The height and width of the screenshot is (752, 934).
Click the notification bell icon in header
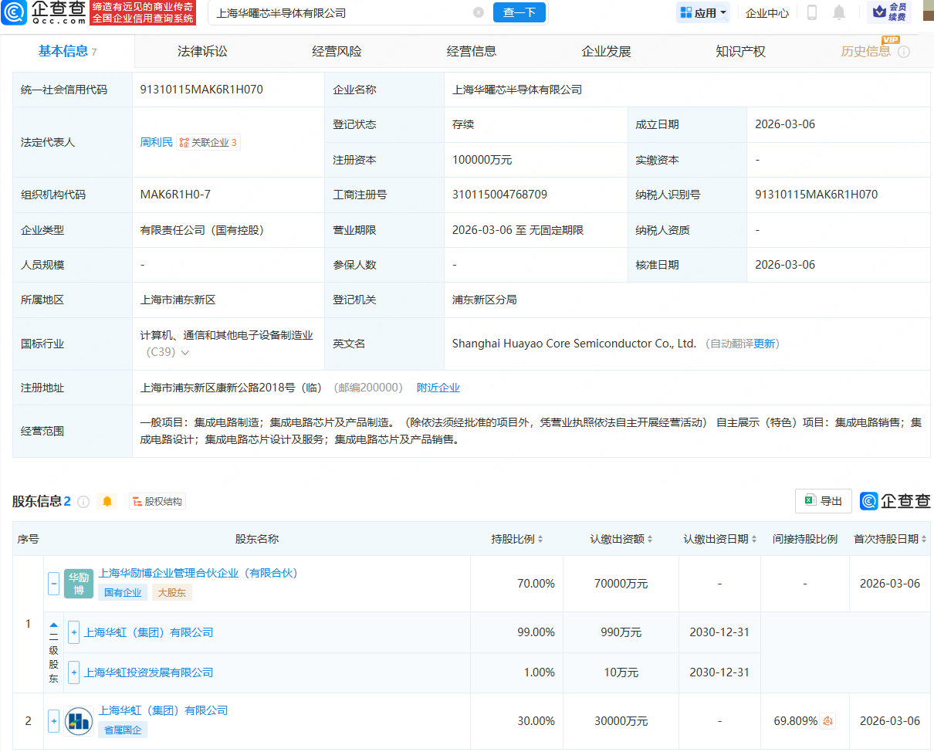click(839, 12)
